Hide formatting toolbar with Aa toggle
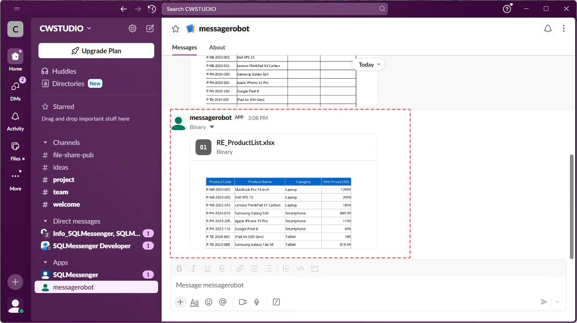577x323 pixels. (194, 302)
